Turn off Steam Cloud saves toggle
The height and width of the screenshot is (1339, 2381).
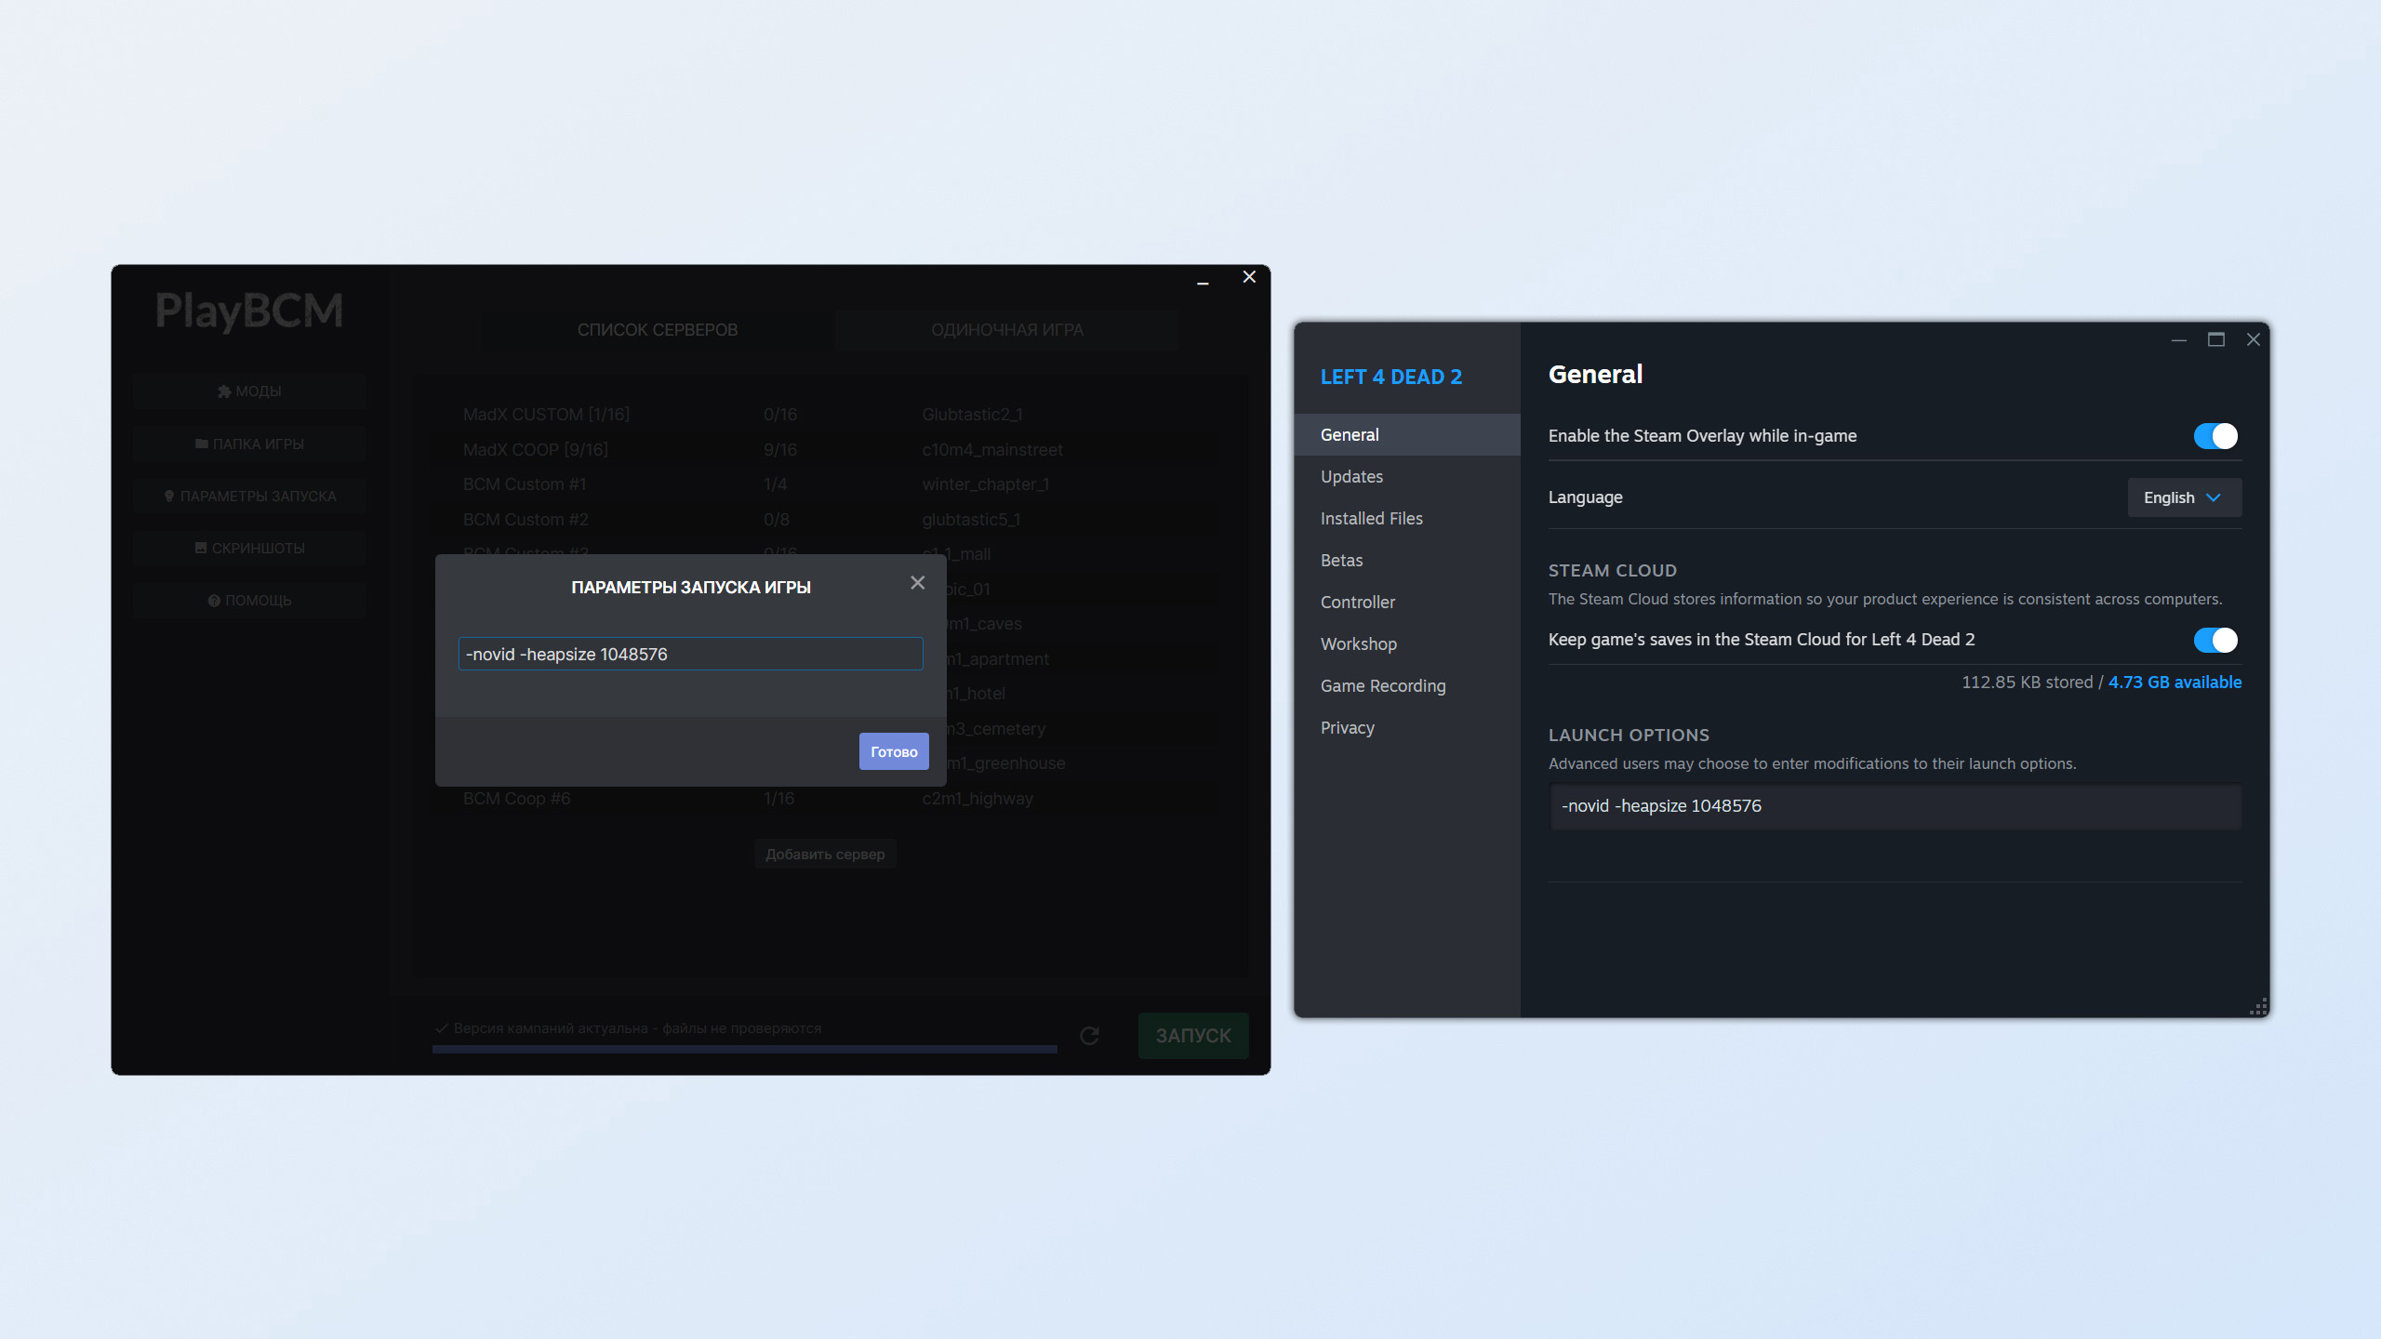[2215, 640]
